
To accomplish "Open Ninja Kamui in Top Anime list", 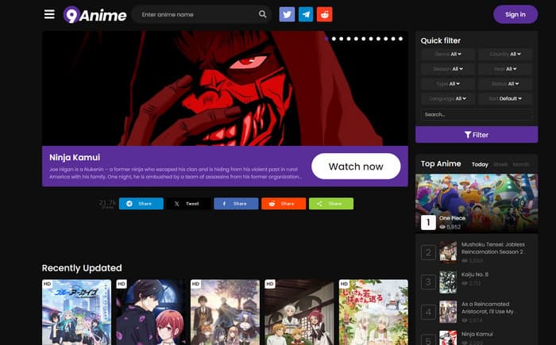I will point(477,334).
